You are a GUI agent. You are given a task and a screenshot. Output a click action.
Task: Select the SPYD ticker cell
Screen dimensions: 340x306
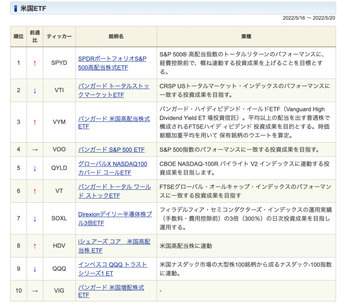59,63
